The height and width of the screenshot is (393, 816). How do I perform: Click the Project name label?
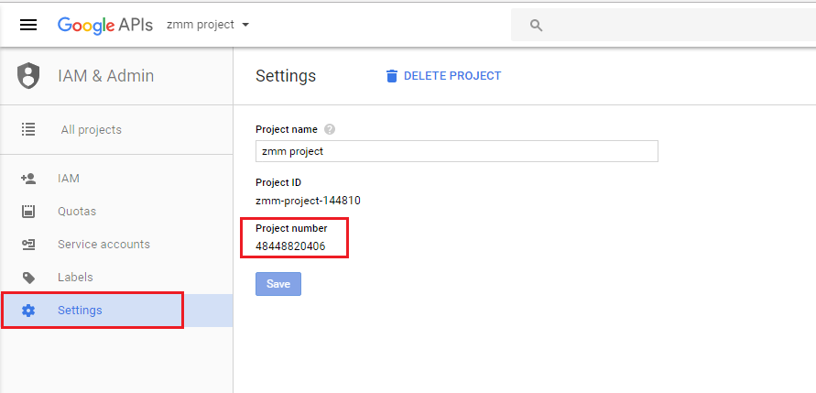pyautogui.click(x=287, y=129)
